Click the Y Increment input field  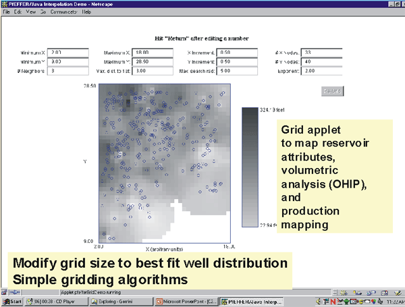click(x=237, y=61)
